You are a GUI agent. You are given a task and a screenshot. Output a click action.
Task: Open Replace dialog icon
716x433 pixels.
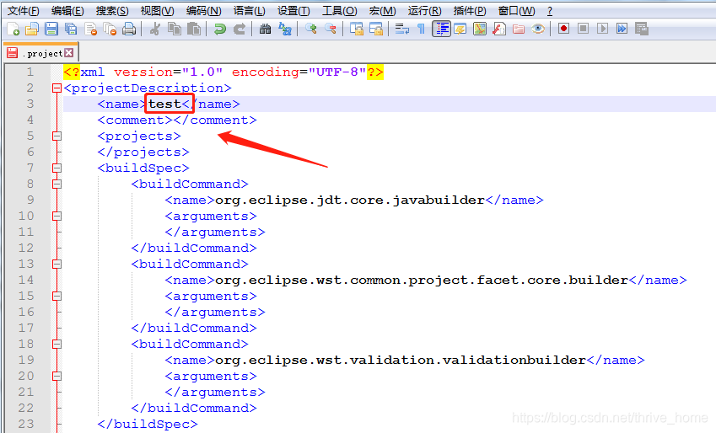(x=285, y=29)
